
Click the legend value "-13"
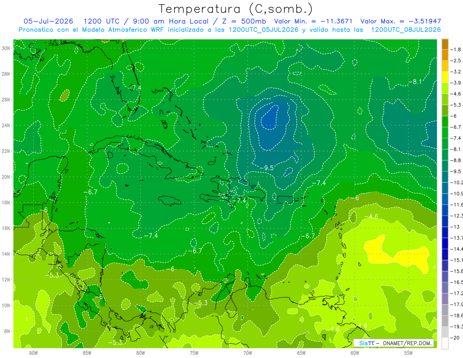coord(455,227)
